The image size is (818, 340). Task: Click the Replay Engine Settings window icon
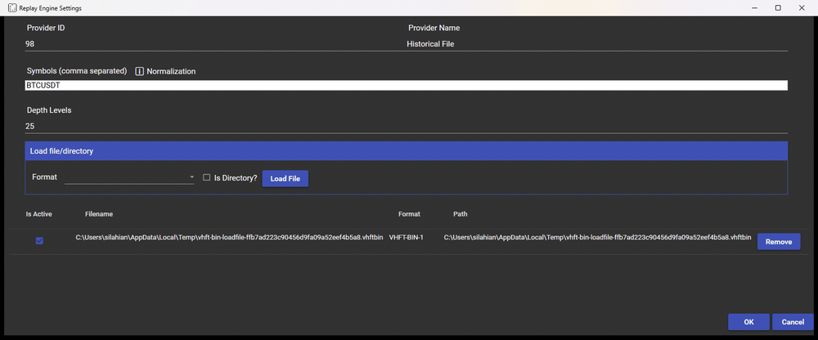11,8
